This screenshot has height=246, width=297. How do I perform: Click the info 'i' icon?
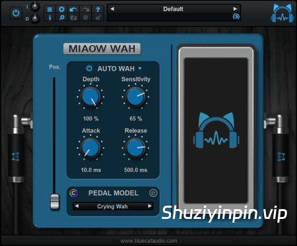point(49,17)
